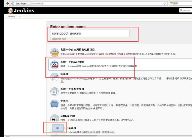The height and width of the screenshot is (137, 192).
Task: Click the freestyle project description text
Action: (x=118, y=54)
